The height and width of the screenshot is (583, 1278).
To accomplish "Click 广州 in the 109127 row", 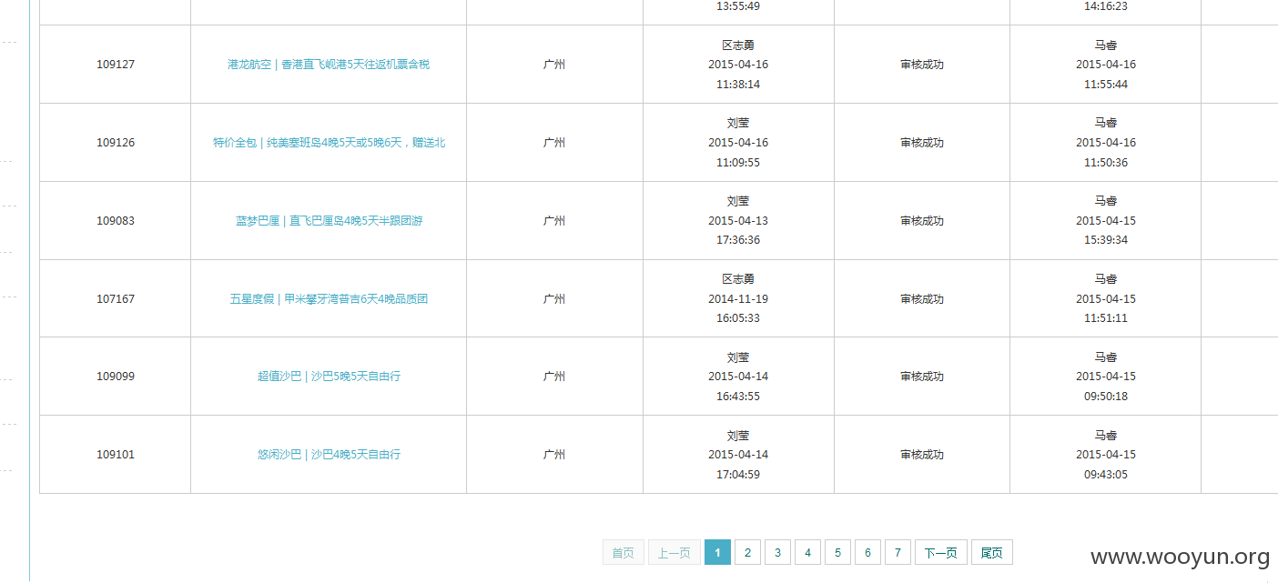I will (554, 65).
